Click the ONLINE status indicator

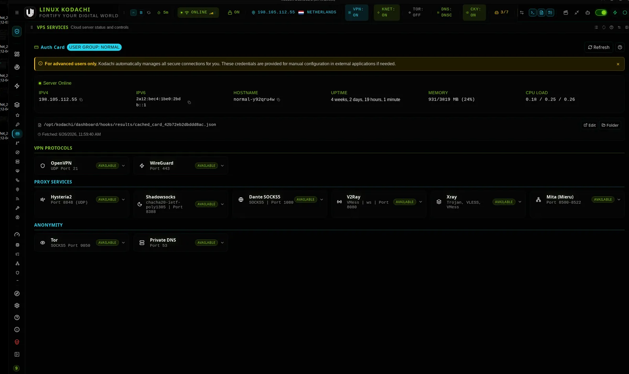[x=198, y=13]
